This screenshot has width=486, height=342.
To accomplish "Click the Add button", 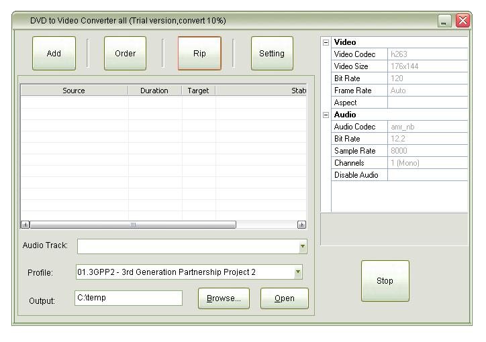I will (x=54, y=54).
